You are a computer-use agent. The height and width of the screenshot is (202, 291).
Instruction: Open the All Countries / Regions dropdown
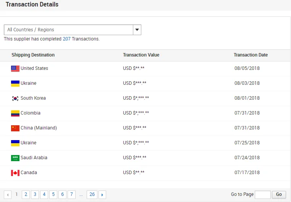pyautogui.click(x=69, y=30)
